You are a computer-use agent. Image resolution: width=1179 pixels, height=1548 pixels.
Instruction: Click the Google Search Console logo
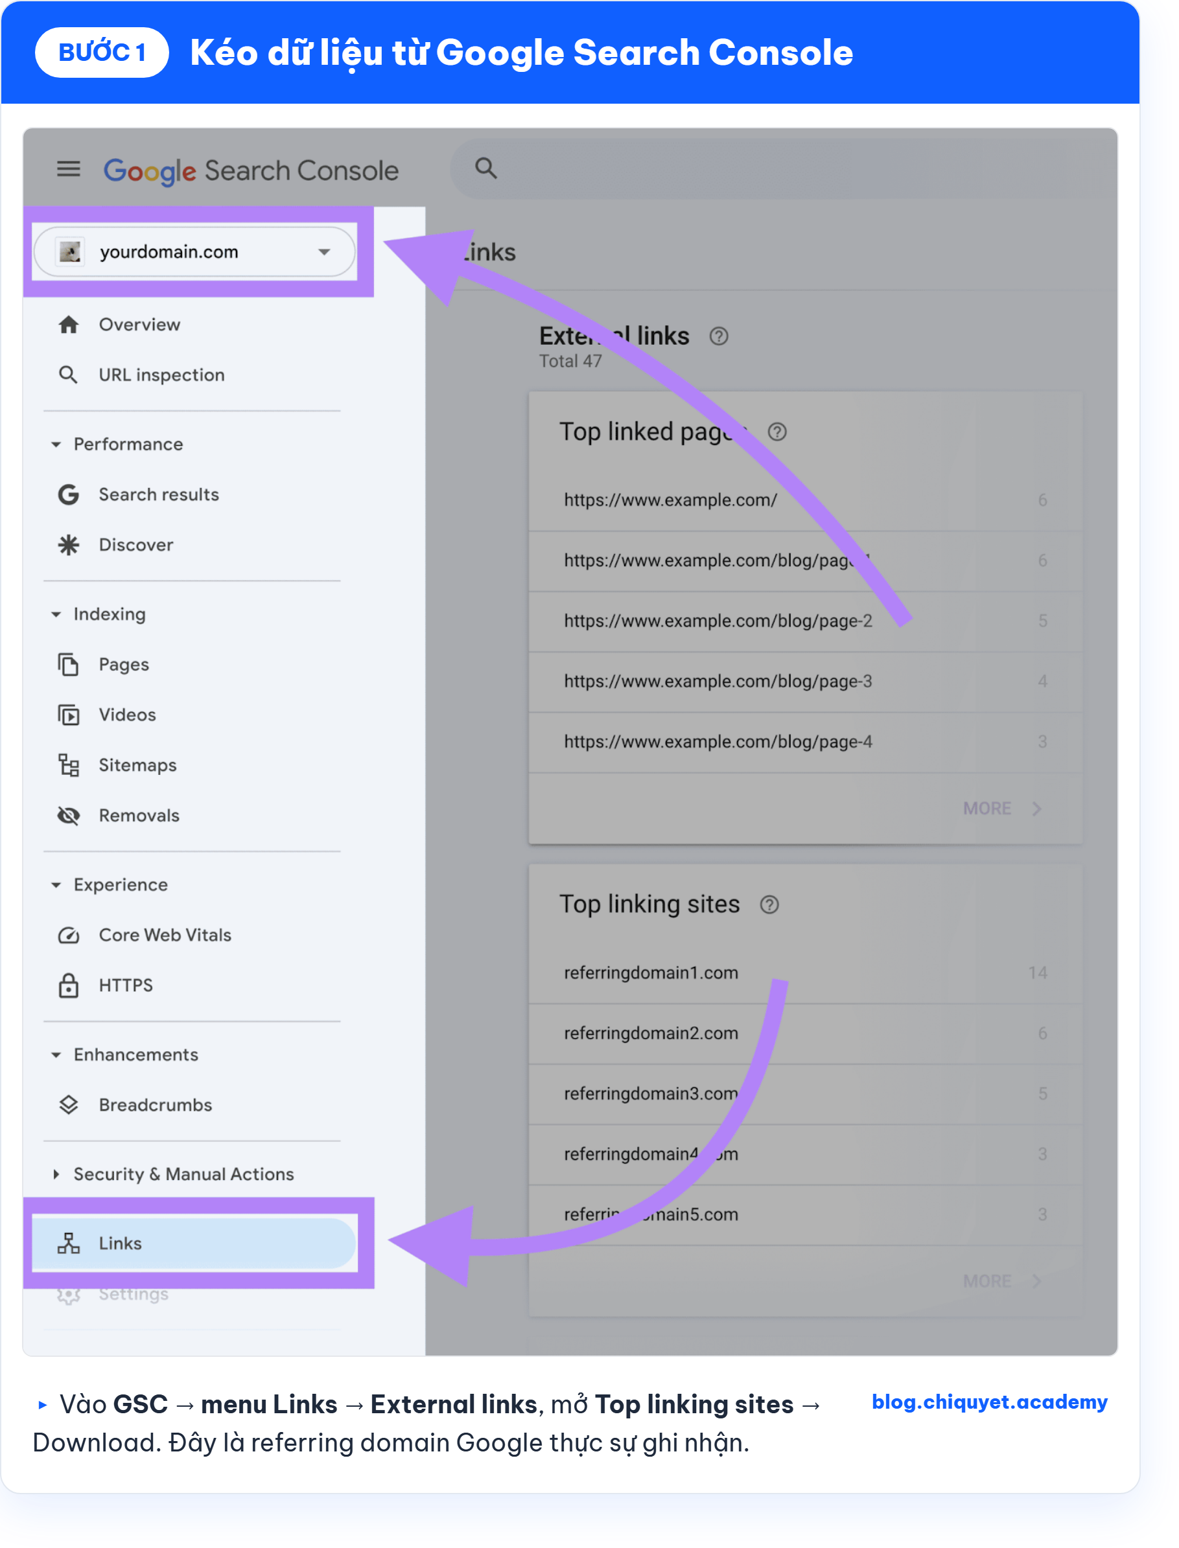[251, 170]
